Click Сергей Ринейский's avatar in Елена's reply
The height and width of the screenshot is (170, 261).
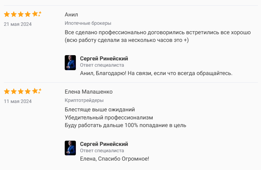coord(70,148)
